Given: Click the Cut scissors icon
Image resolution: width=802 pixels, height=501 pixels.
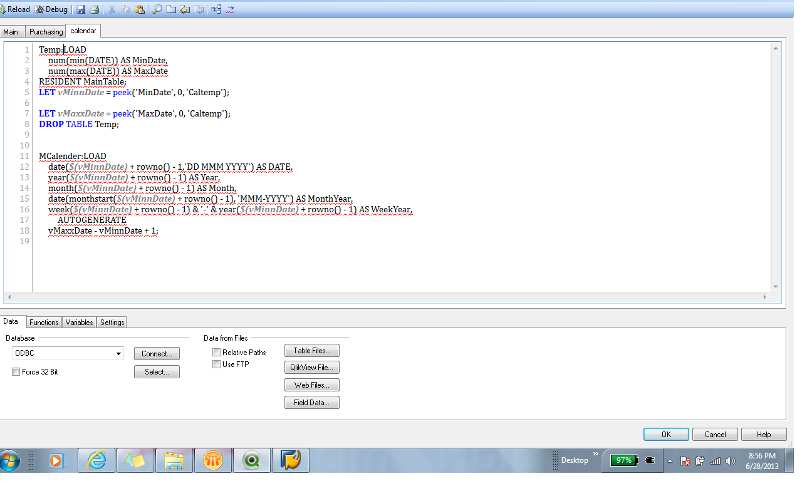Looking at the screenshot, I should click(112, 9).
